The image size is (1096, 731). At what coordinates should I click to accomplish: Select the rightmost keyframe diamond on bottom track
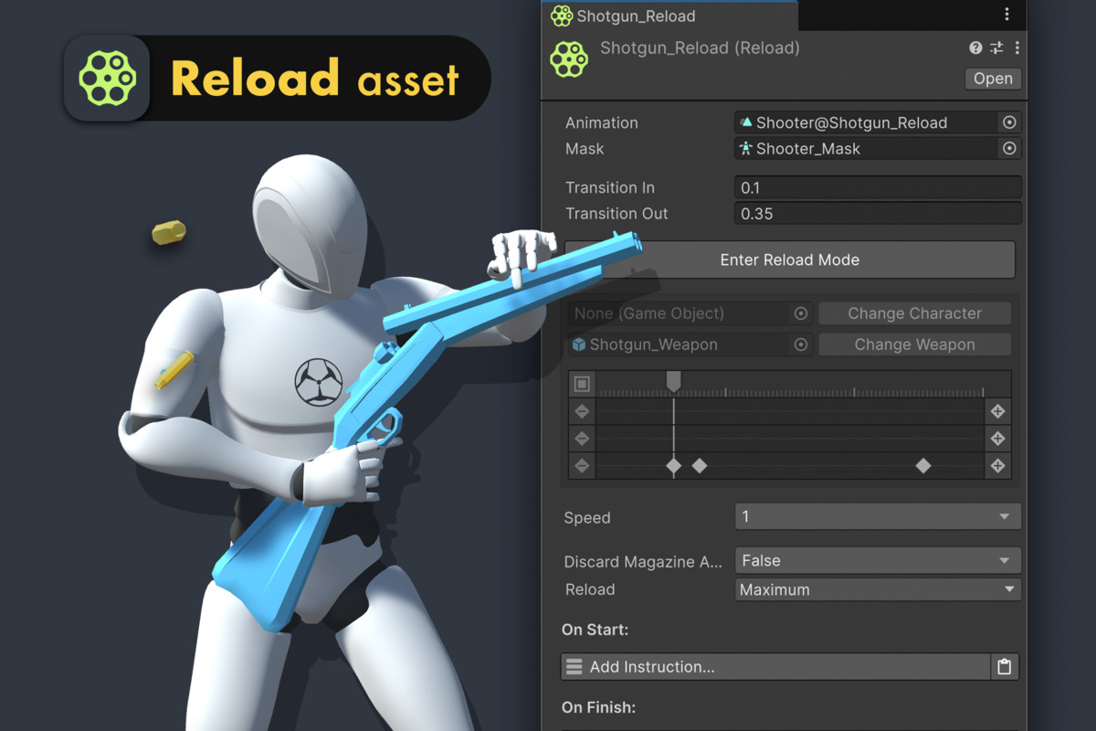tap(923, 465)
